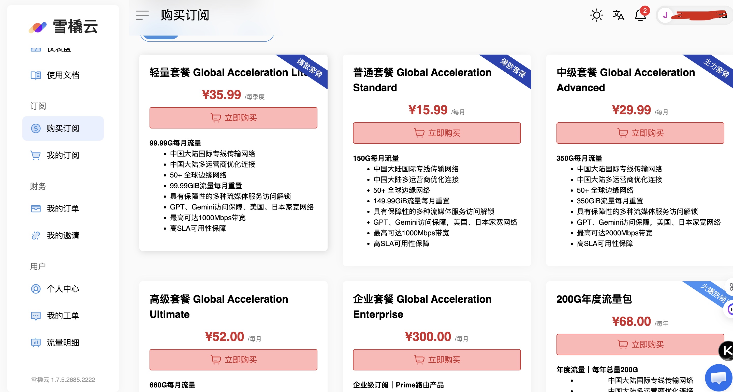Buy the 轻量套餐 Lite plan

tap(233, 118)
